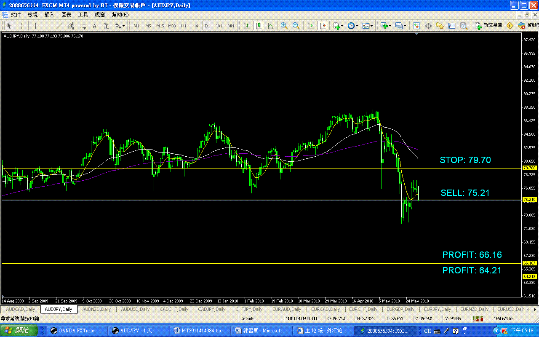Viewport: 539px width, 337px height.
Task: Switch to M15 timeframe
Action: tap(160, 26)
